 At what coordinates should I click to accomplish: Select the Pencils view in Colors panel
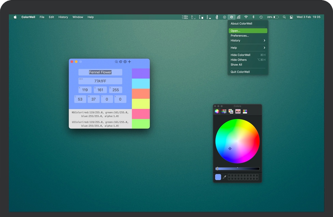(x=245, y=111)
